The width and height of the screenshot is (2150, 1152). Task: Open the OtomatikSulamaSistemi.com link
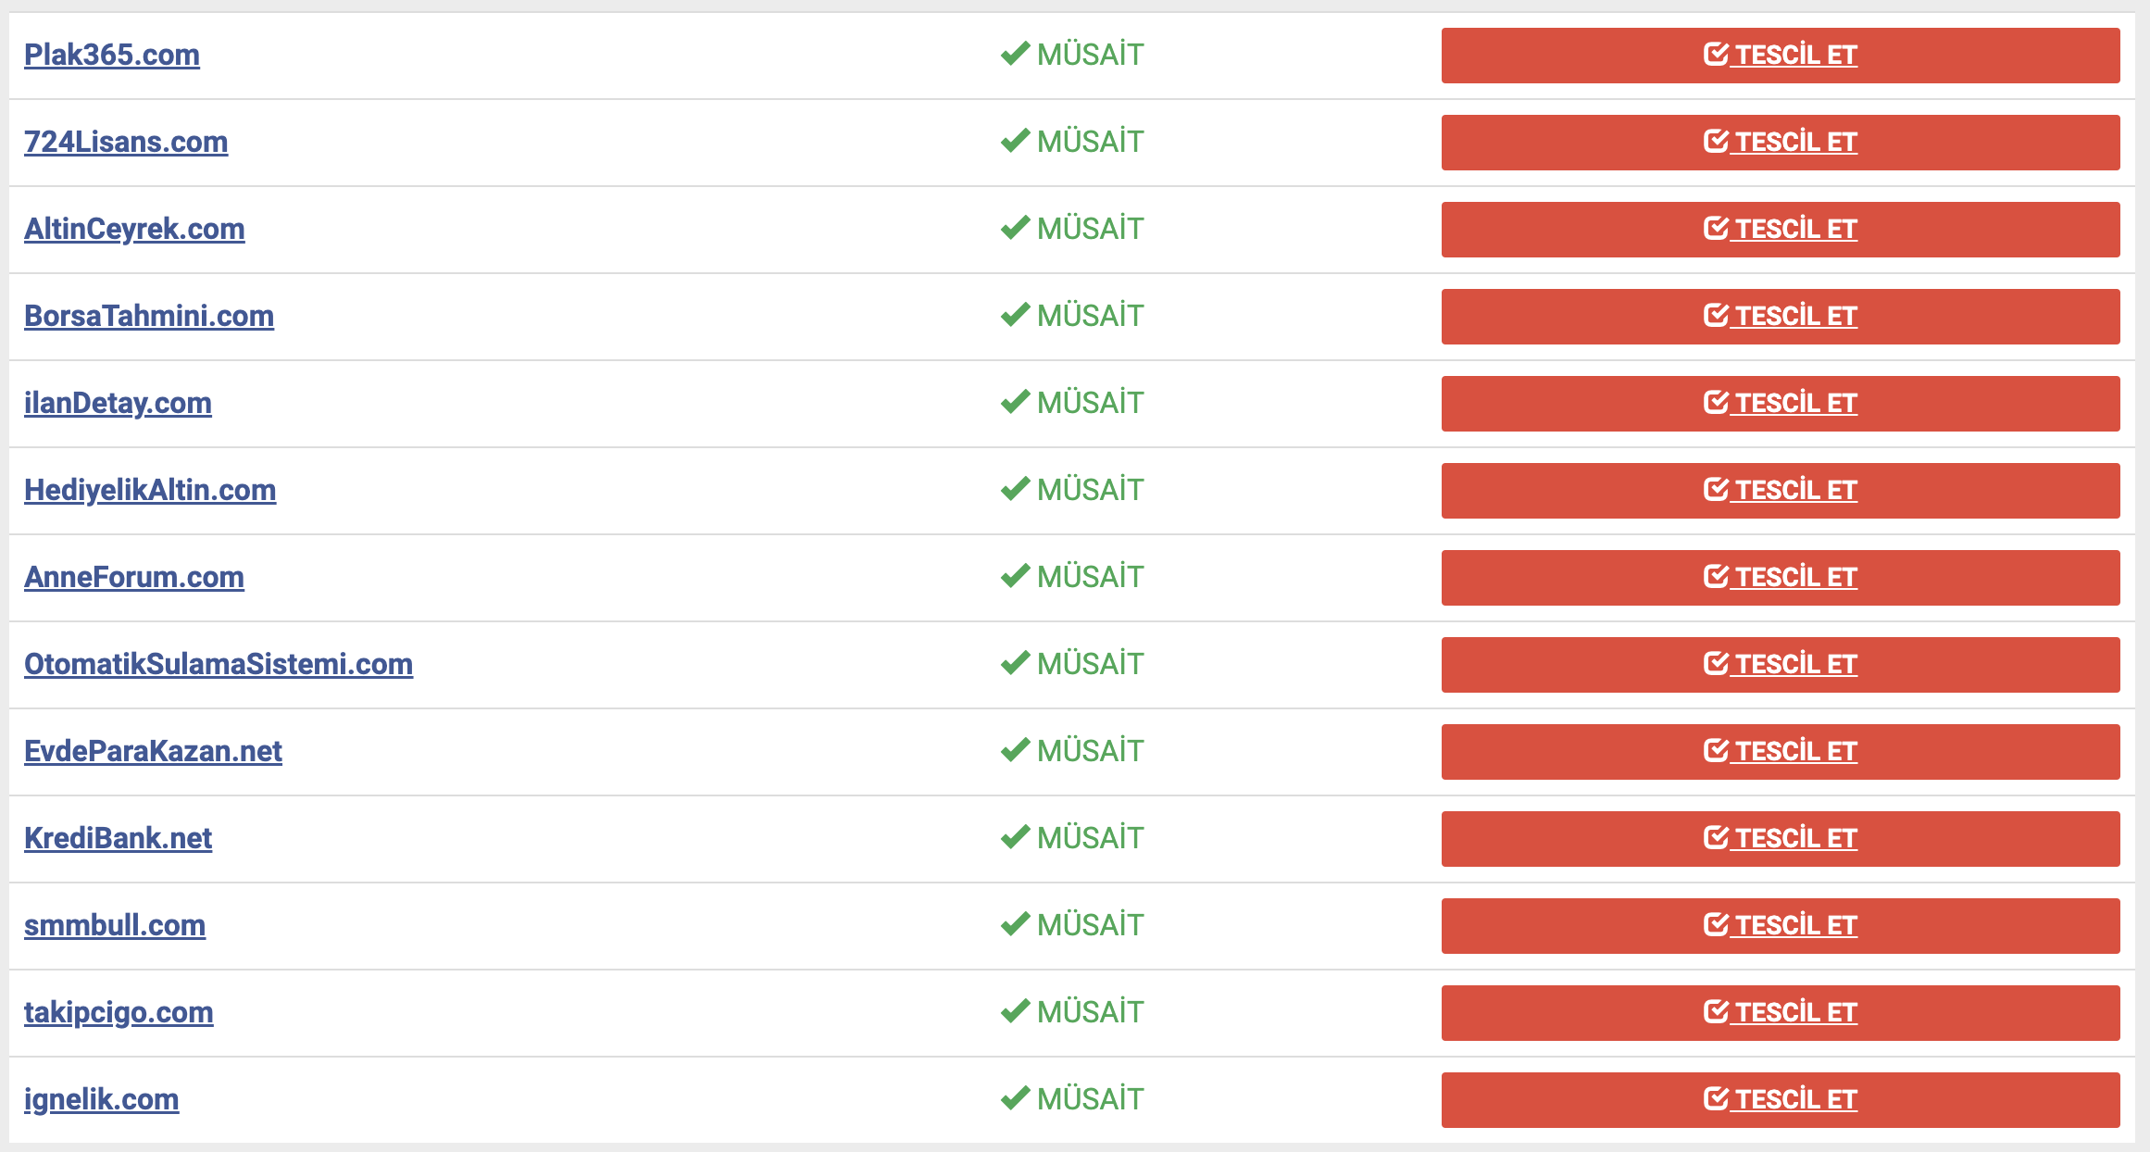[x=219, y=664]
